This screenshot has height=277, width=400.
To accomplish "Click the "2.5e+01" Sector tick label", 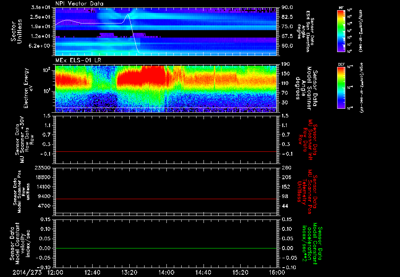I will click(x=41, y=17).
